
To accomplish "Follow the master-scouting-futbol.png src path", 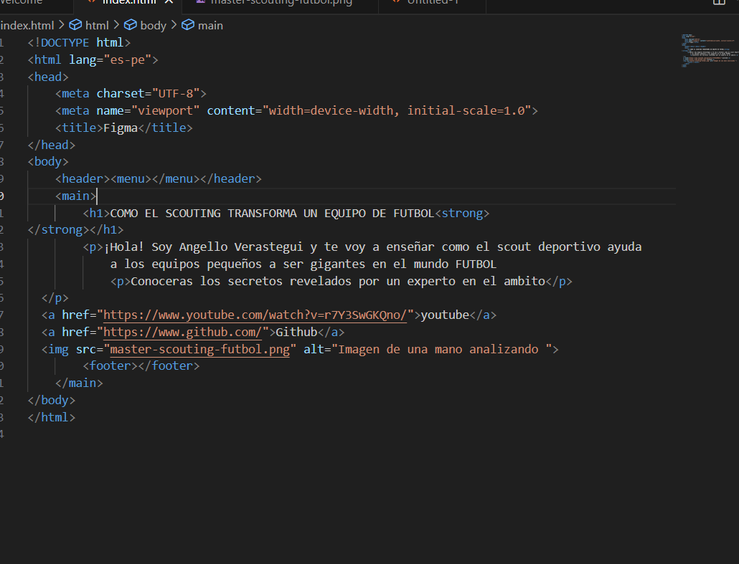I will click(x=200, y=349).
